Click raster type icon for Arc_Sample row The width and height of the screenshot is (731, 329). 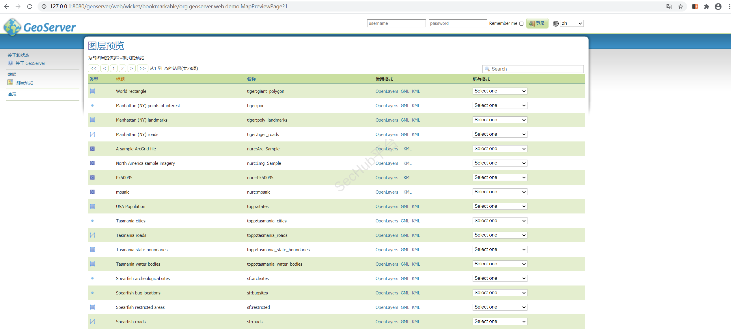pos(92,149)
